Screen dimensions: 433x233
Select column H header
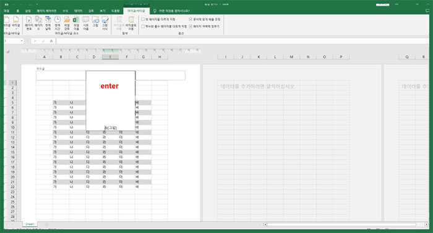coord(160,57)
